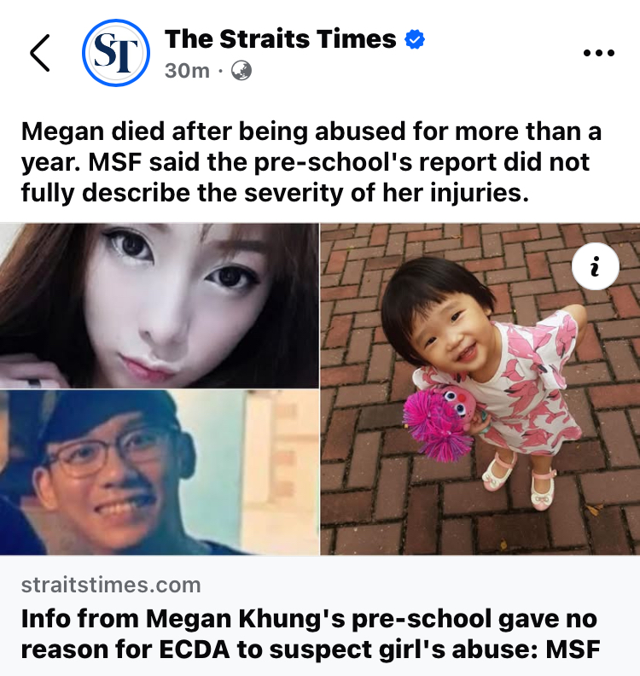The image size is (640, 676).
Task: Tap the blue verified badge
Action: pos(415,39)
